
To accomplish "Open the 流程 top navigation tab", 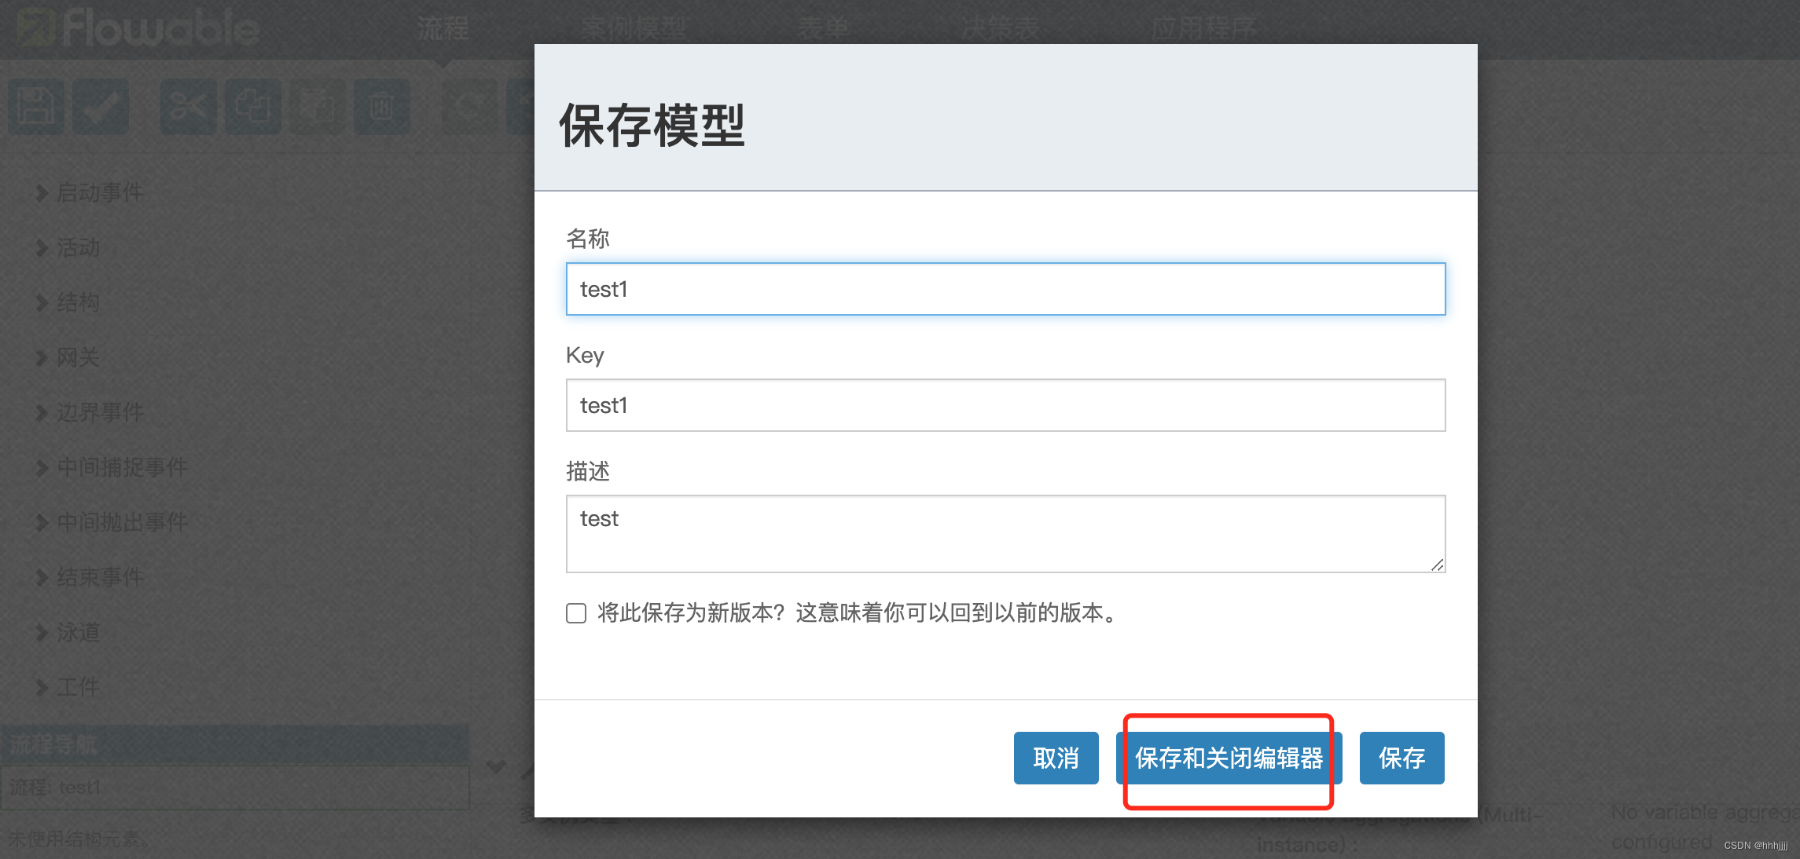I will click(x=443, y=29).
